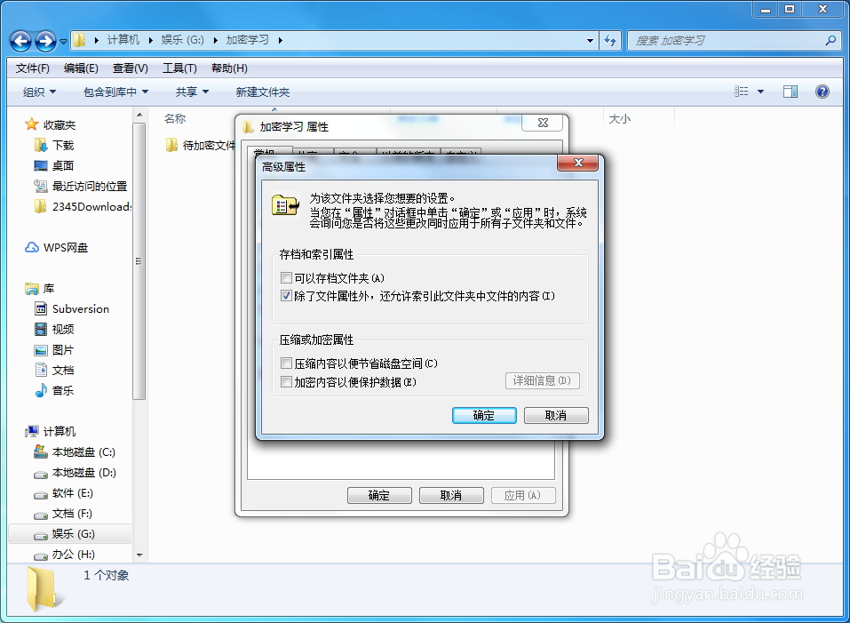The height and width of the screenshot is (623, 850).
Task: Open the change view dropdown arrow
Action: [760, 91]
